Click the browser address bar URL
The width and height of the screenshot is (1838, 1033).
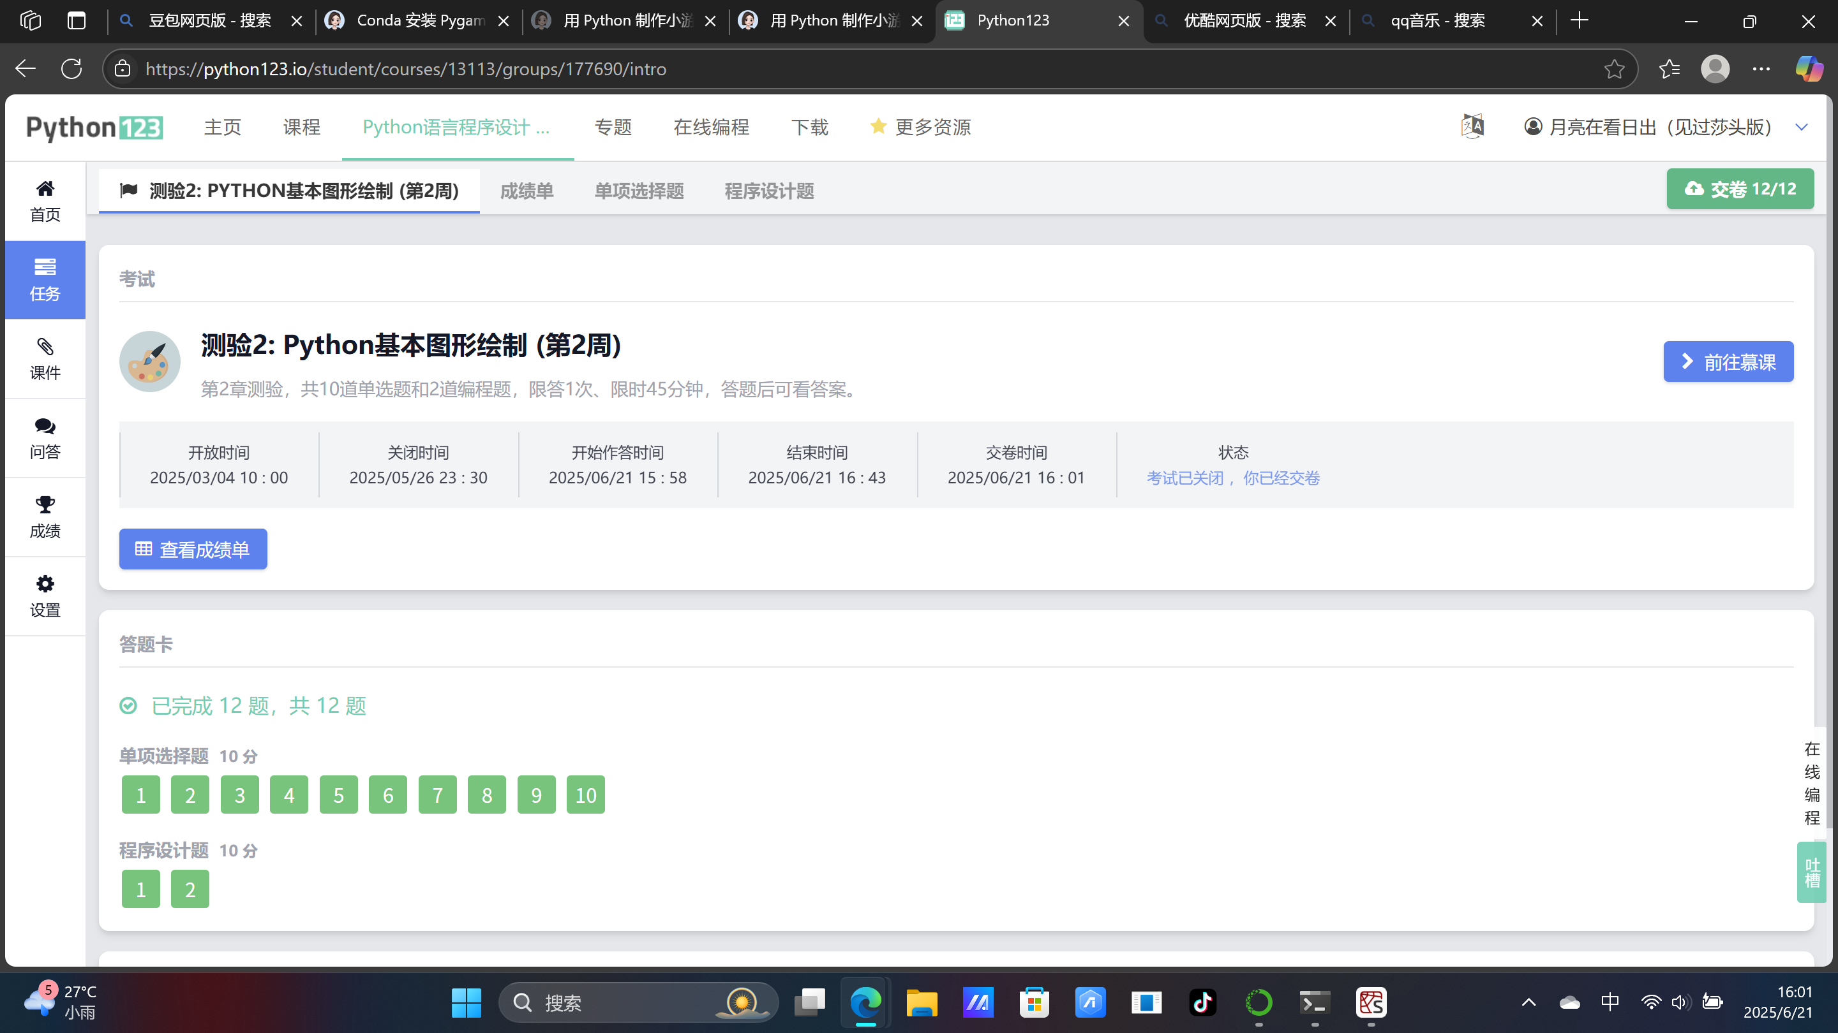(406, 69)
